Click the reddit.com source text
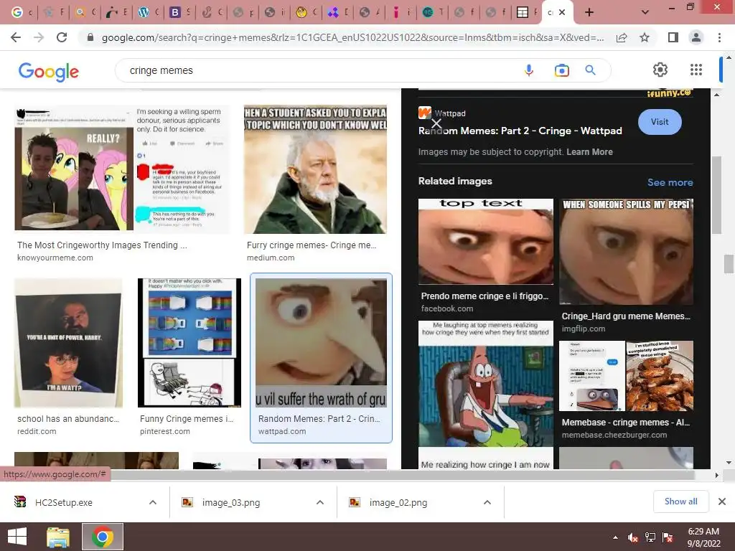This screenshot has width=735, height=551. coord(37,431)
